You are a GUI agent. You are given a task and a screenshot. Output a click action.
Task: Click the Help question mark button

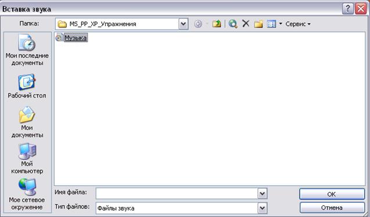click(347, 9)
